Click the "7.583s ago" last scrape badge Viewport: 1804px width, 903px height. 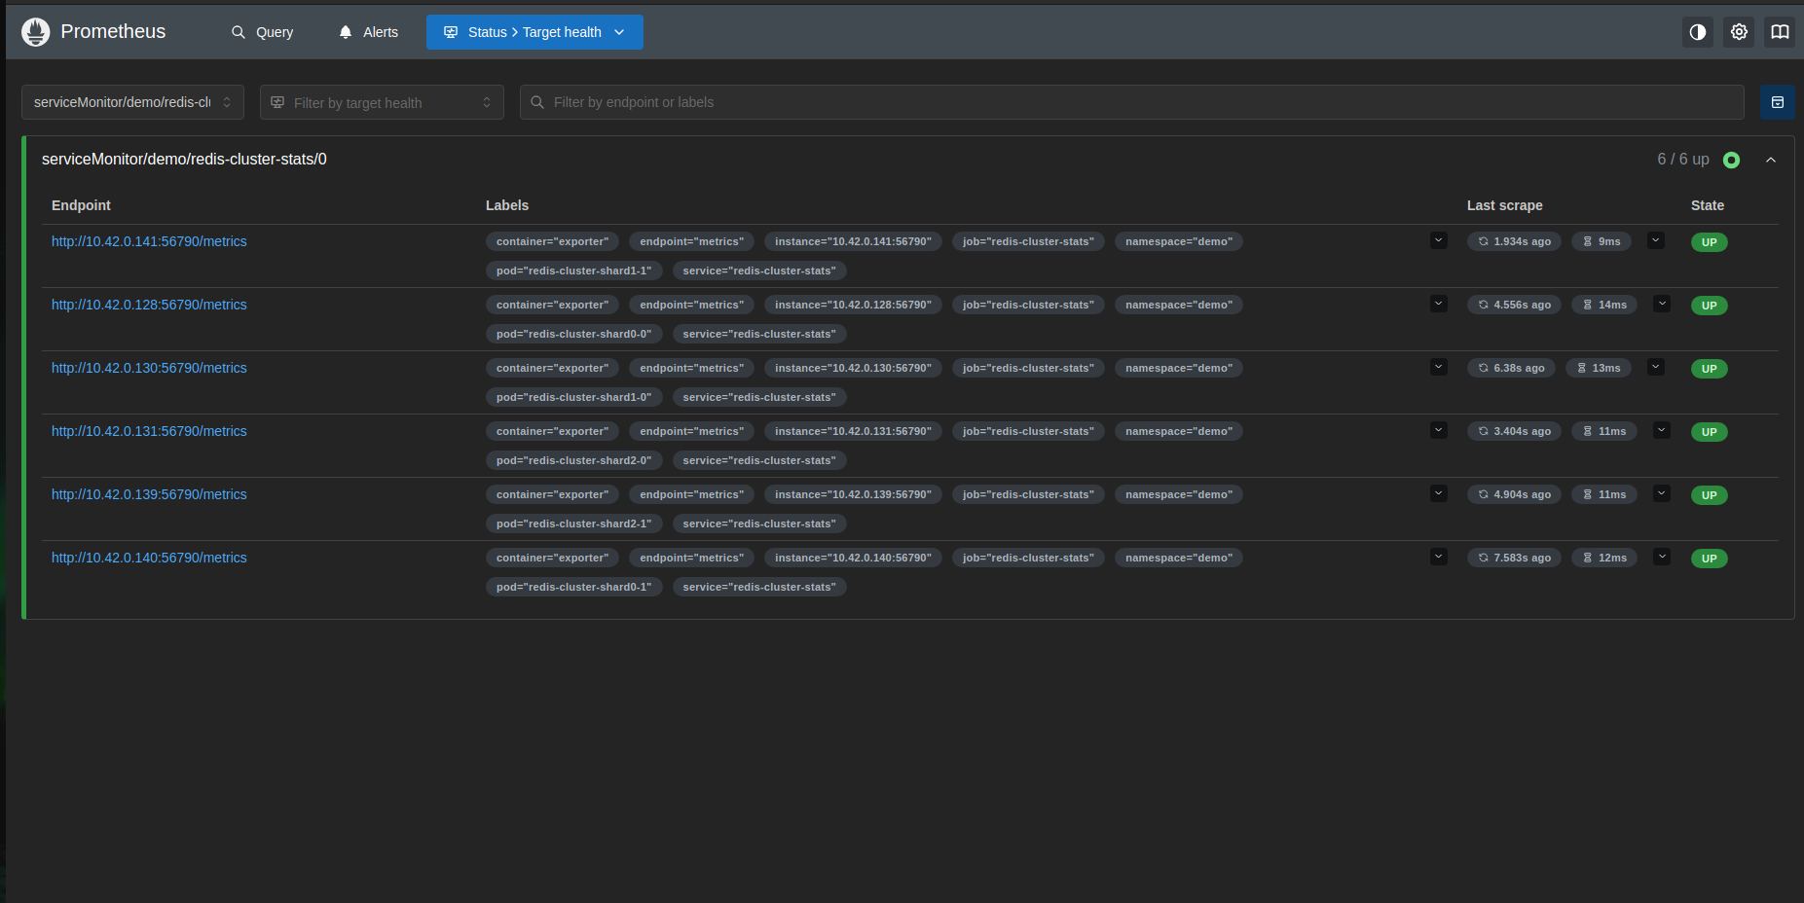(x=1514, y=558)
